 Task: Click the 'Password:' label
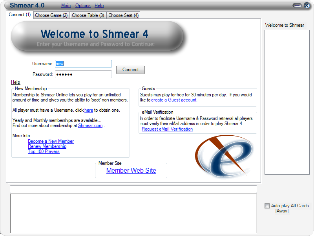click(43, 74)
